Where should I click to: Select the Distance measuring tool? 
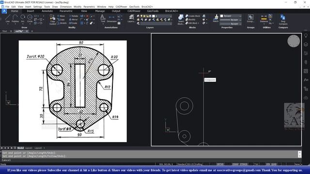[x=263, y=18]
